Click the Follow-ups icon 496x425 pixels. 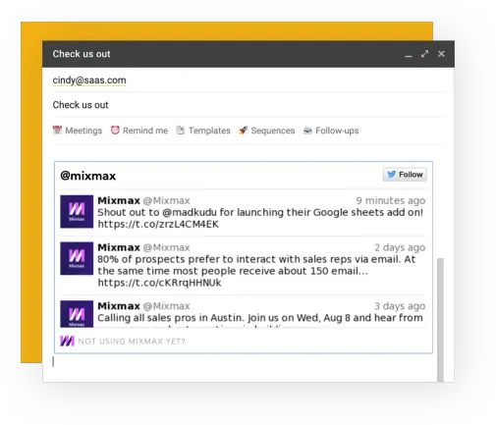tap(307, 131)
